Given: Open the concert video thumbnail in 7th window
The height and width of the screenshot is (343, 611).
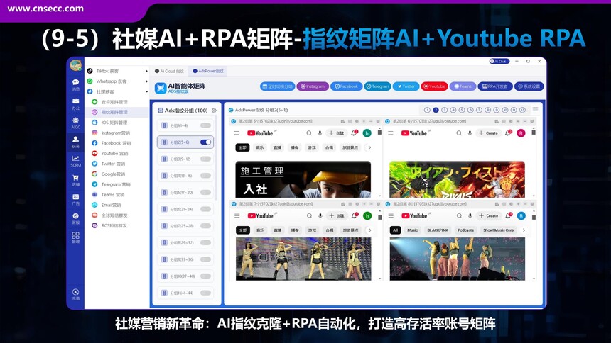Looking at the screenshot, I should coord(303,259).
